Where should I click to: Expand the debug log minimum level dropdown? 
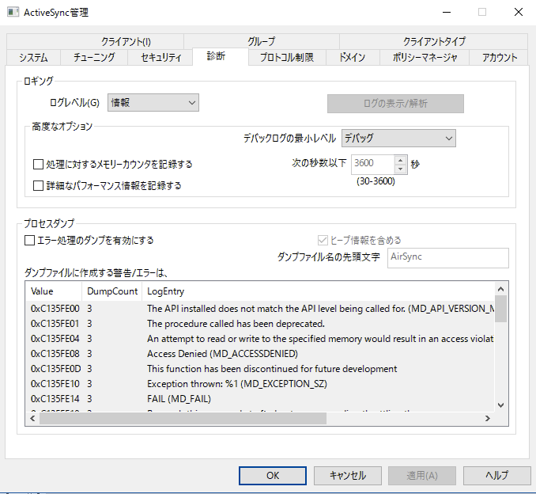pos(398,138)
